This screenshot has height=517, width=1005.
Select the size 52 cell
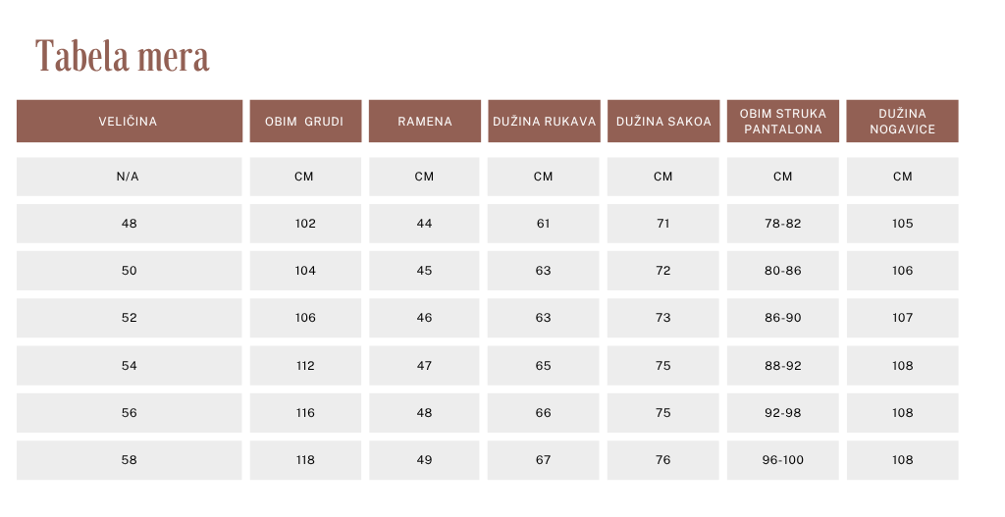click(x=130, y=318)
